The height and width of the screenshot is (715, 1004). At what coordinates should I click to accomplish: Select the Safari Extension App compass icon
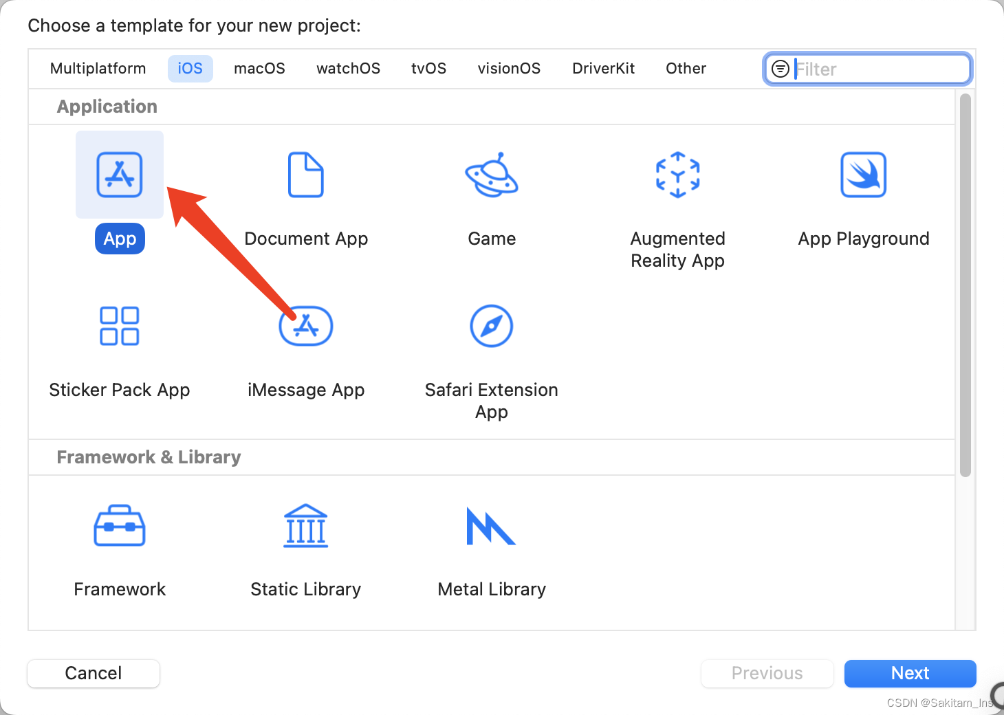[x=492, y=326]
